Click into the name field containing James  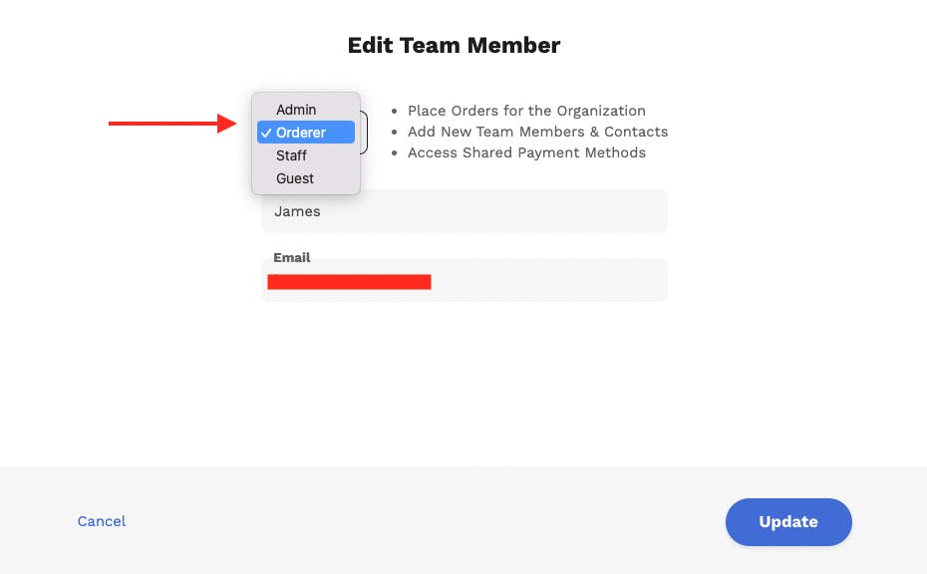tap(463, 211)
